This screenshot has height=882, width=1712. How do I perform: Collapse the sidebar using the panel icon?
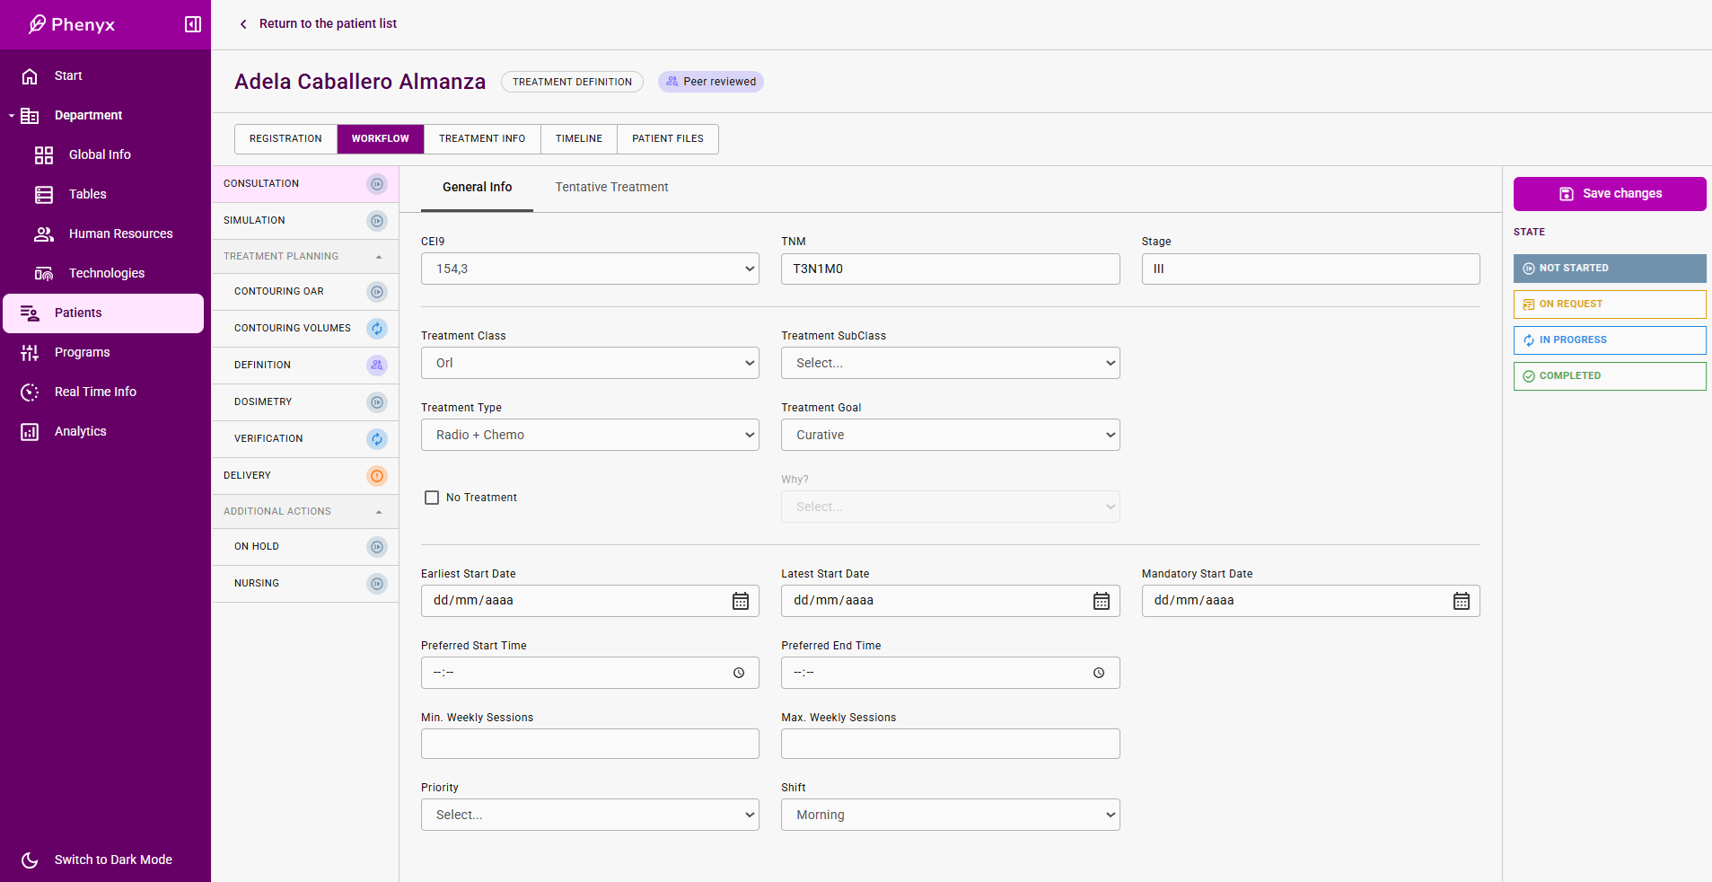pyautogui.click(x=192, y=24)
